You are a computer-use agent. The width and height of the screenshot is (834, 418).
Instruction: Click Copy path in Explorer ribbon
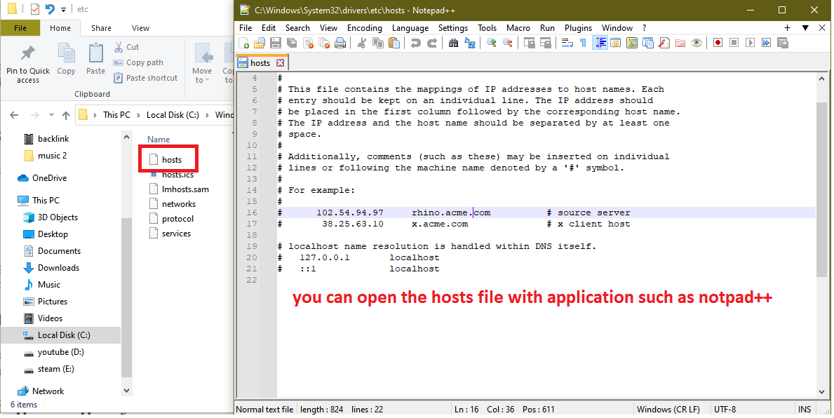(138, 62)
